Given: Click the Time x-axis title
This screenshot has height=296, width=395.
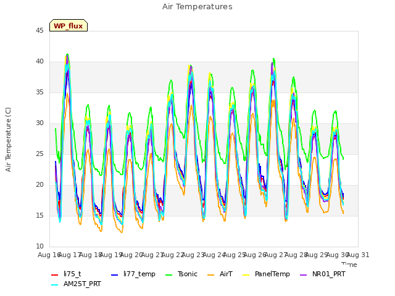Looking at the screenshot, I should (x=349, y=265).
